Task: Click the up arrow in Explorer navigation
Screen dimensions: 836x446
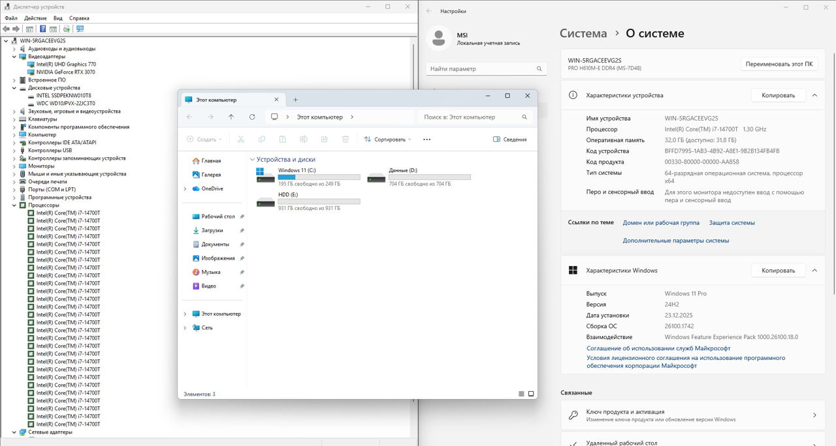Action: (231, 117)
